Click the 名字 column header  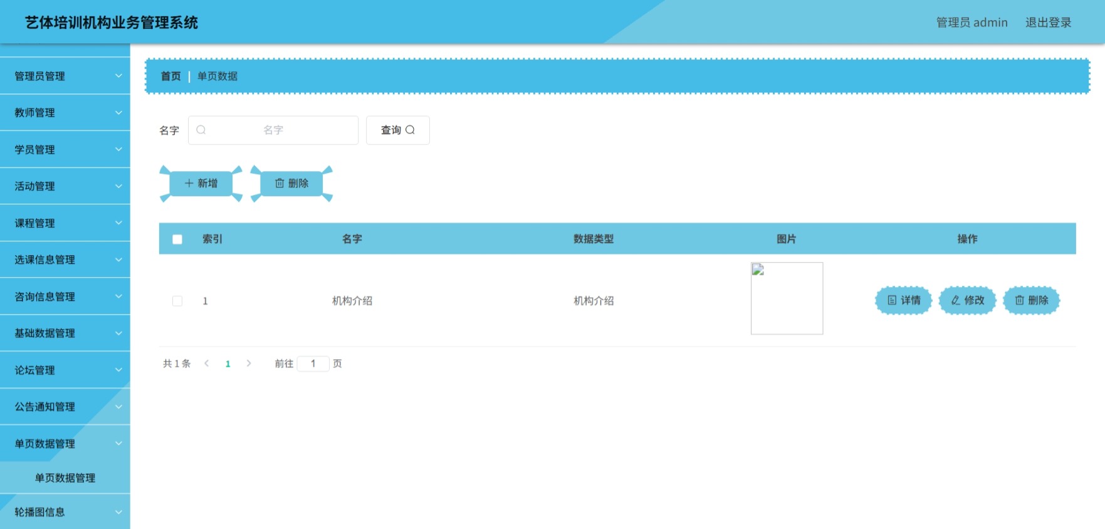(352, 239)
